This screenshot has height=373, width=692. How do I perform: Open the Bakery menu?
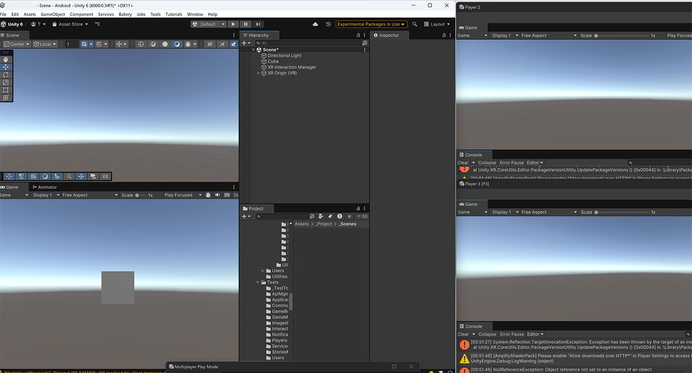[125, 14]
